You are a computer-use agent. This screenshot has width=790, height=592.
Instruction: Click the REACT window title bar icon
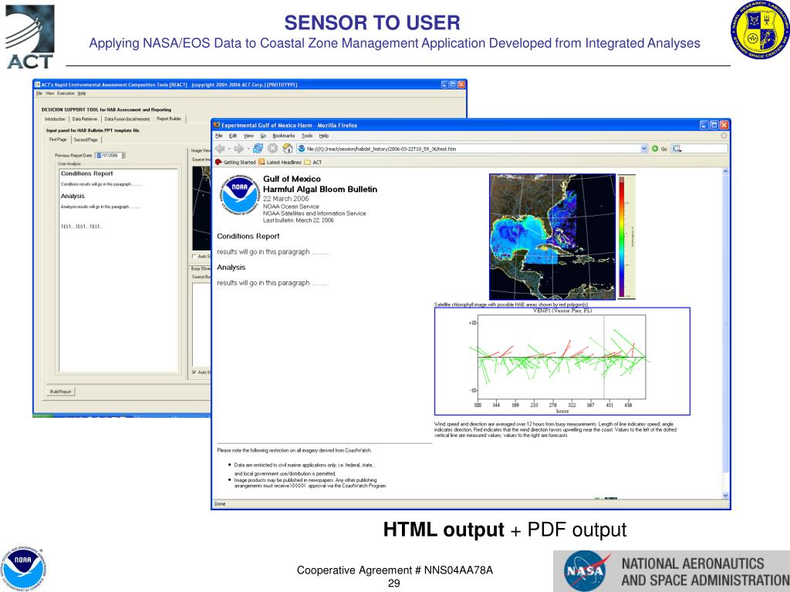(x=37, y=85)
